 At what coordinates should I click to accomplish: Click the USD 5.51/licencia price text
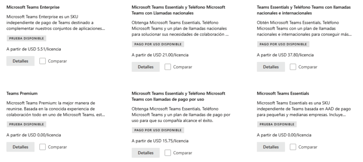[31, 49]
